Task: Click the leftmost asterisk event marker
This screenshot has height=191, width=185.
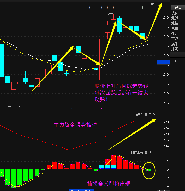Action: (90, 8)
